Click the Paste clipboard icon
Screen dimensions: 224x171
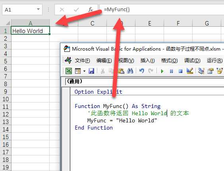pos(121,71)
